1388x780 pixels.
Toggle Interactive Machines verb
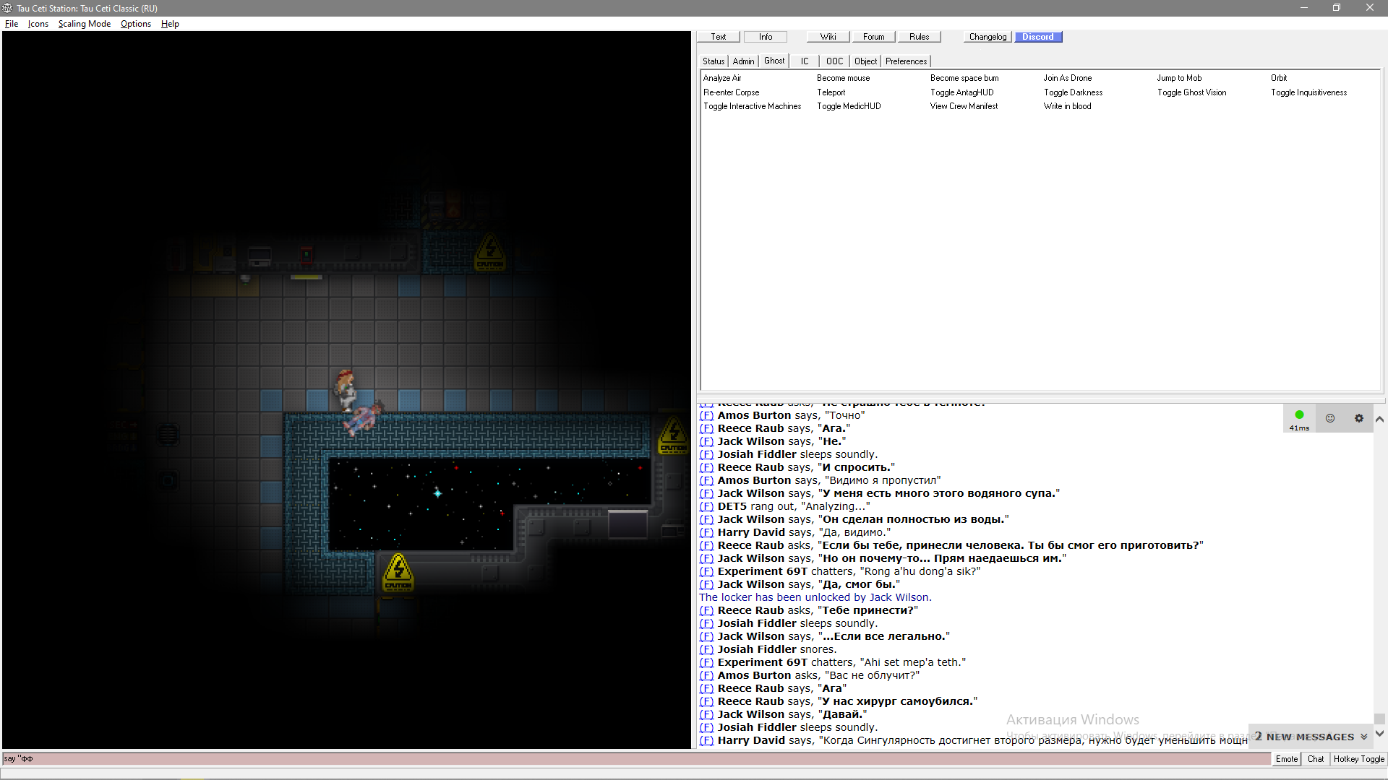pos(753,106)
